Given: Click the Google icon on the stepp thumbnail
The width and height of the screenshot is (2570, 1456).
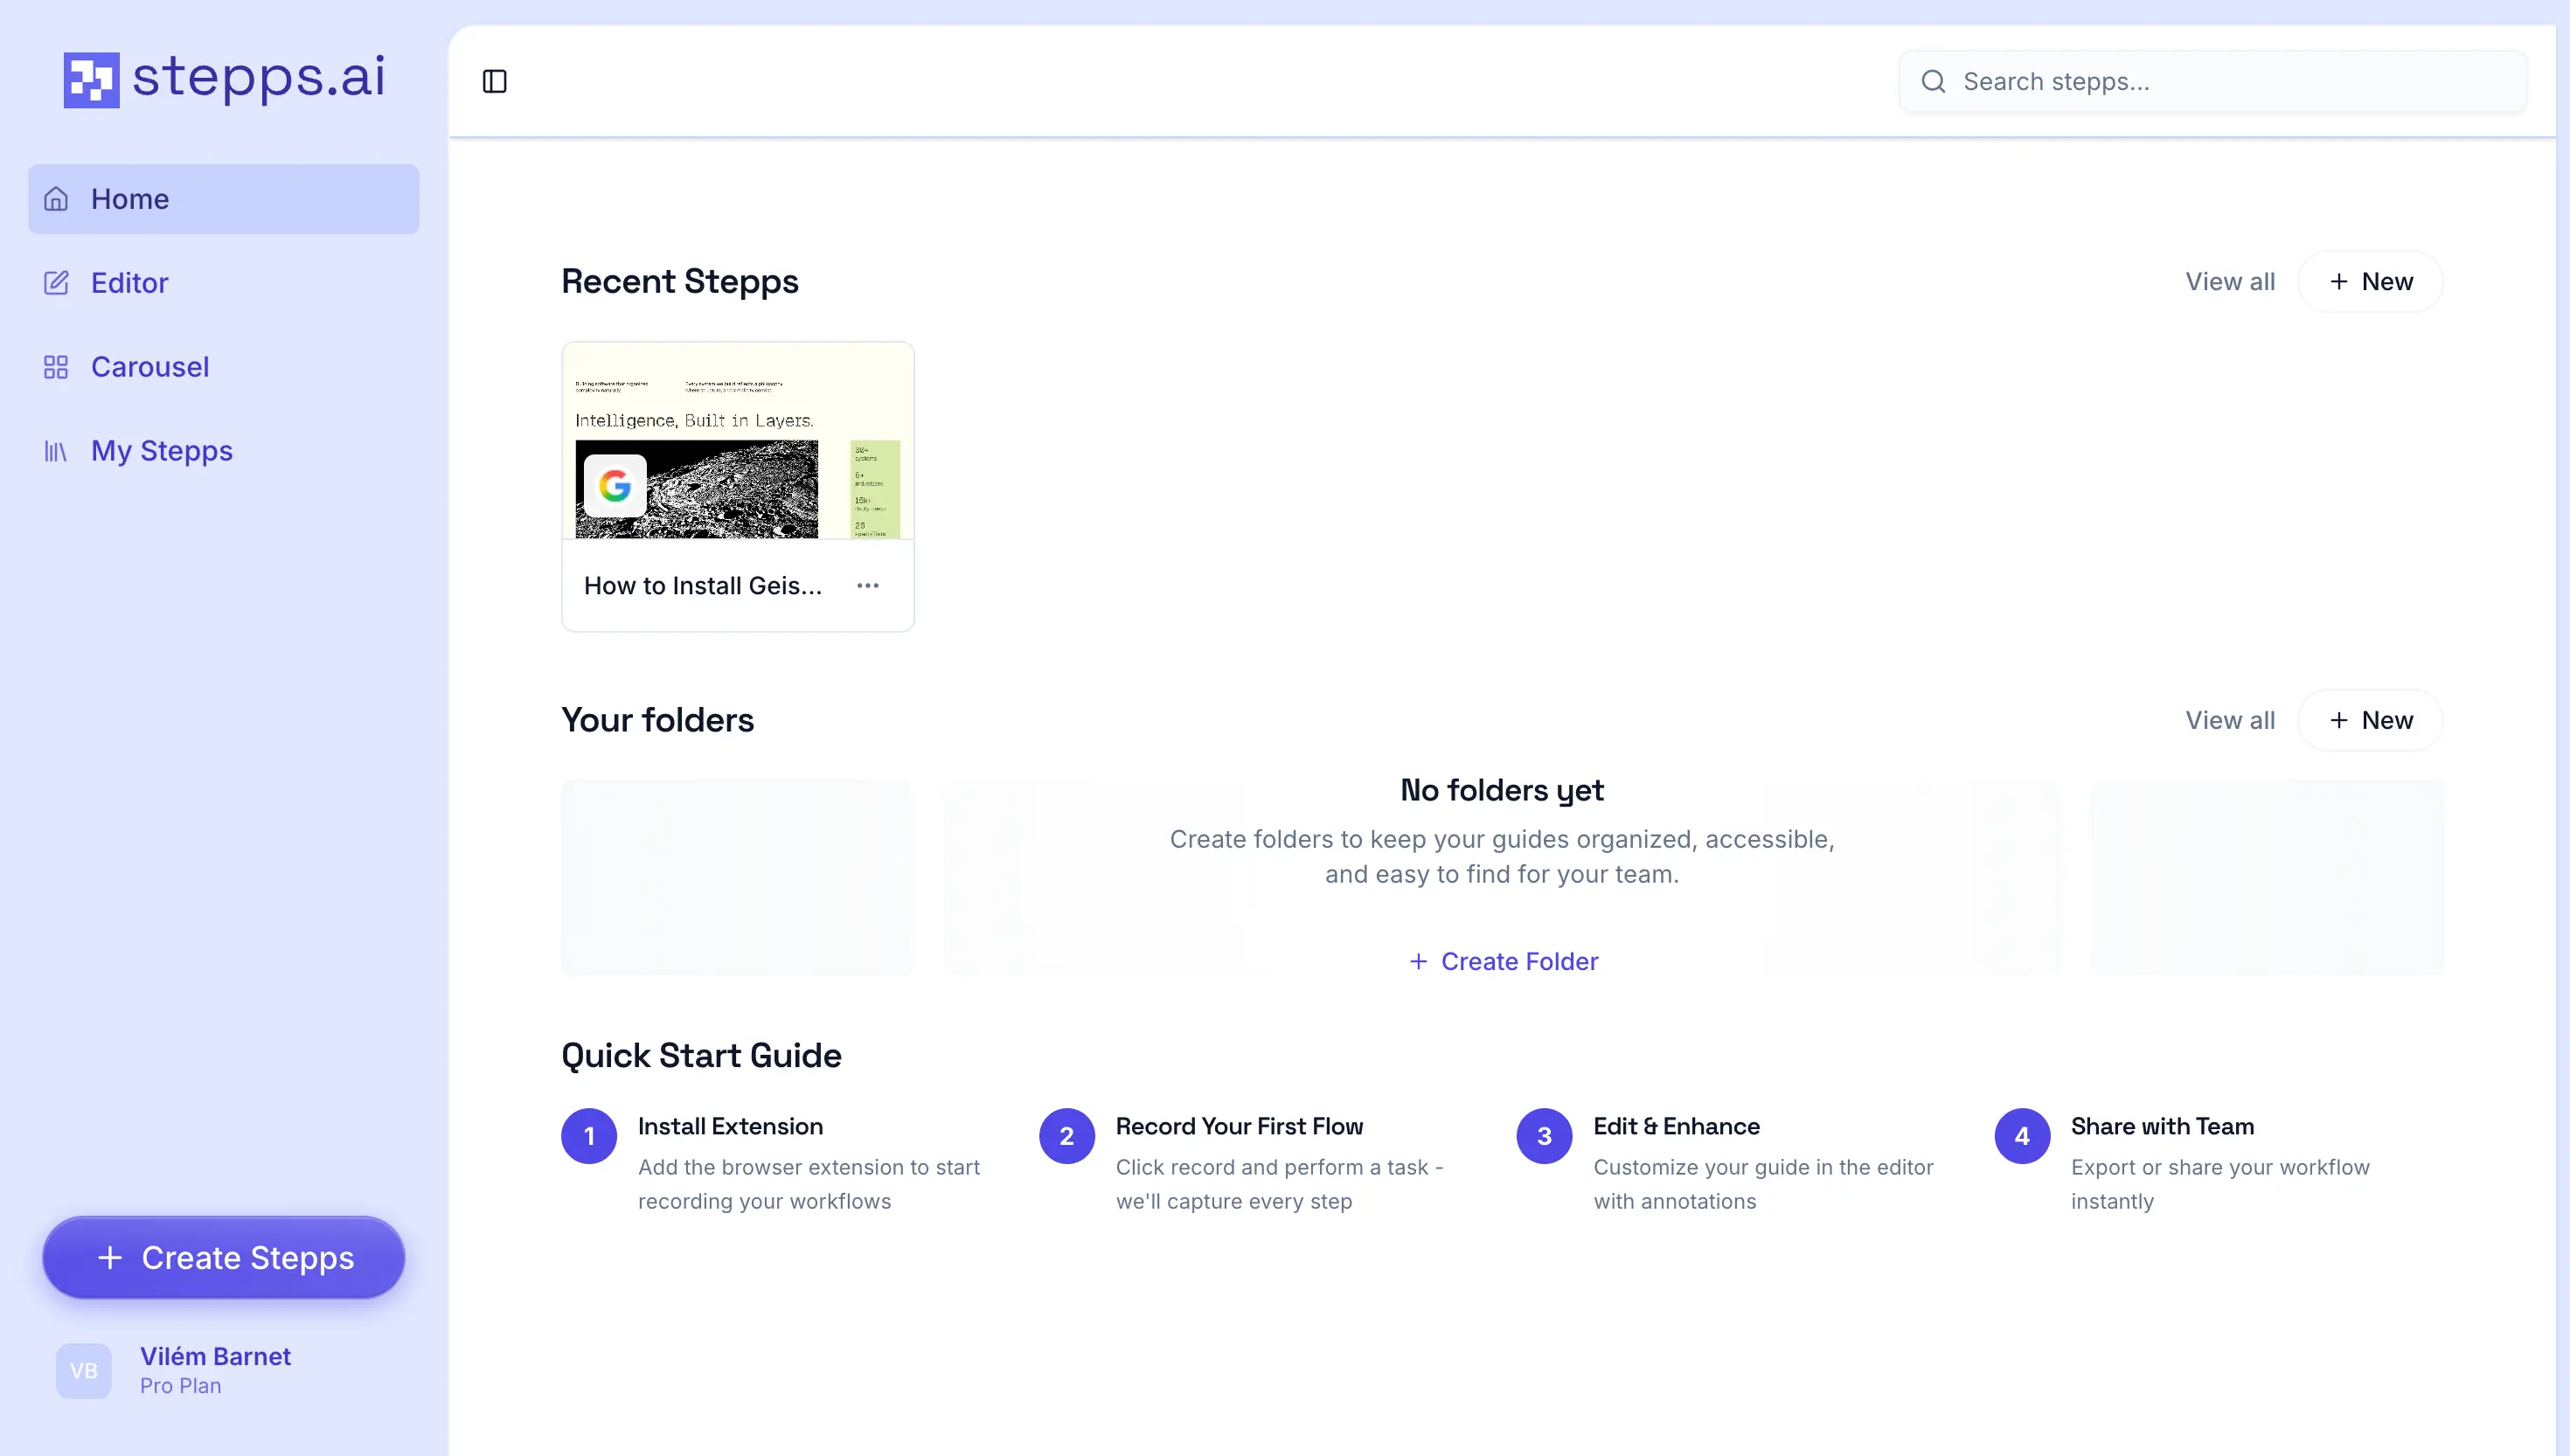Looking at the screenshot, I should click(x=614, y=486).
